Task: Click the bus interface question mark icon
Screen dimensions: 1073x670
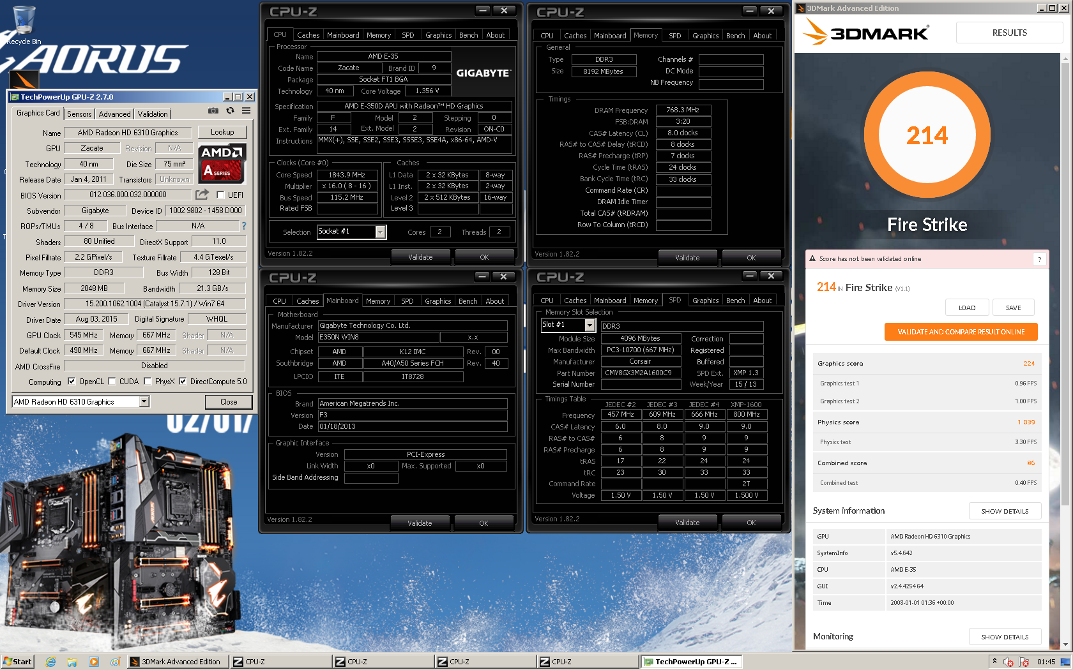Action: tap(243, 226)
